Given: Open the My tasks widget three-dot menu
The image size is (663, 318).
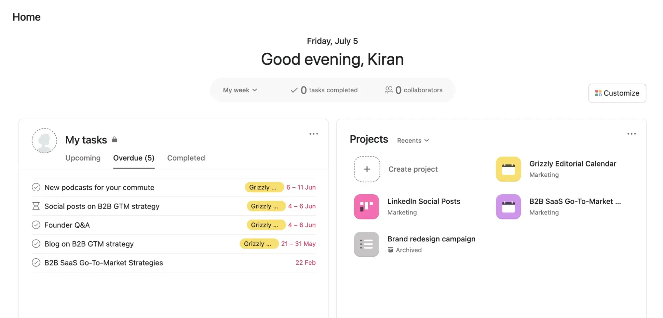Looking at the screenshot, I should [x=313, y=134].
